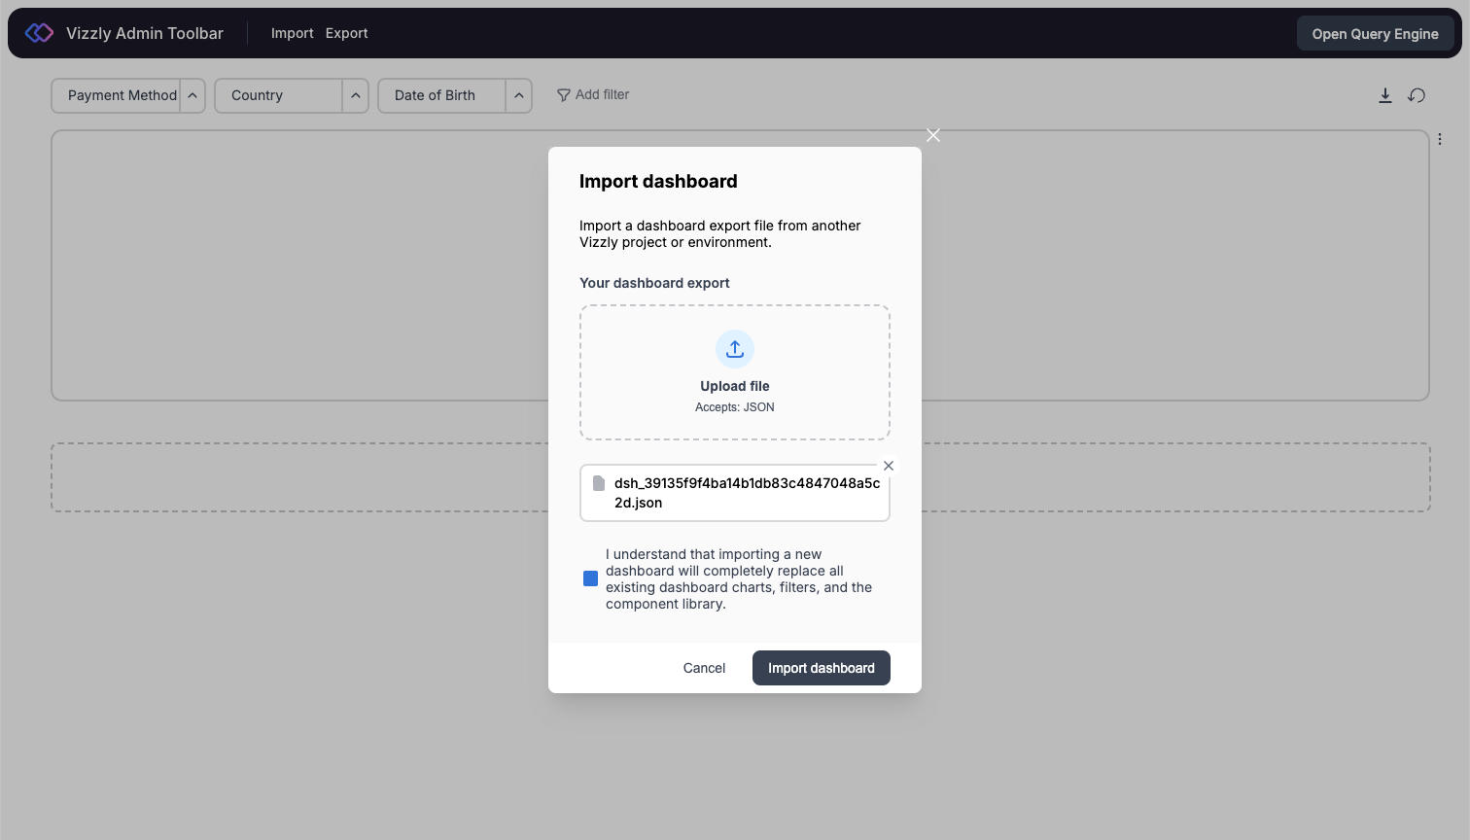Expand the Country filter chevron
The image size is (1470, 840).
[356, 95]
